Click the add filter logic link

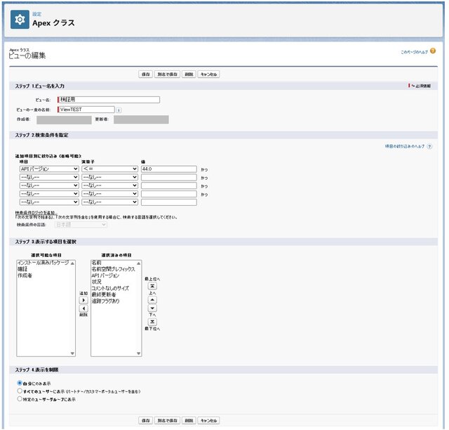pos(35,213)
